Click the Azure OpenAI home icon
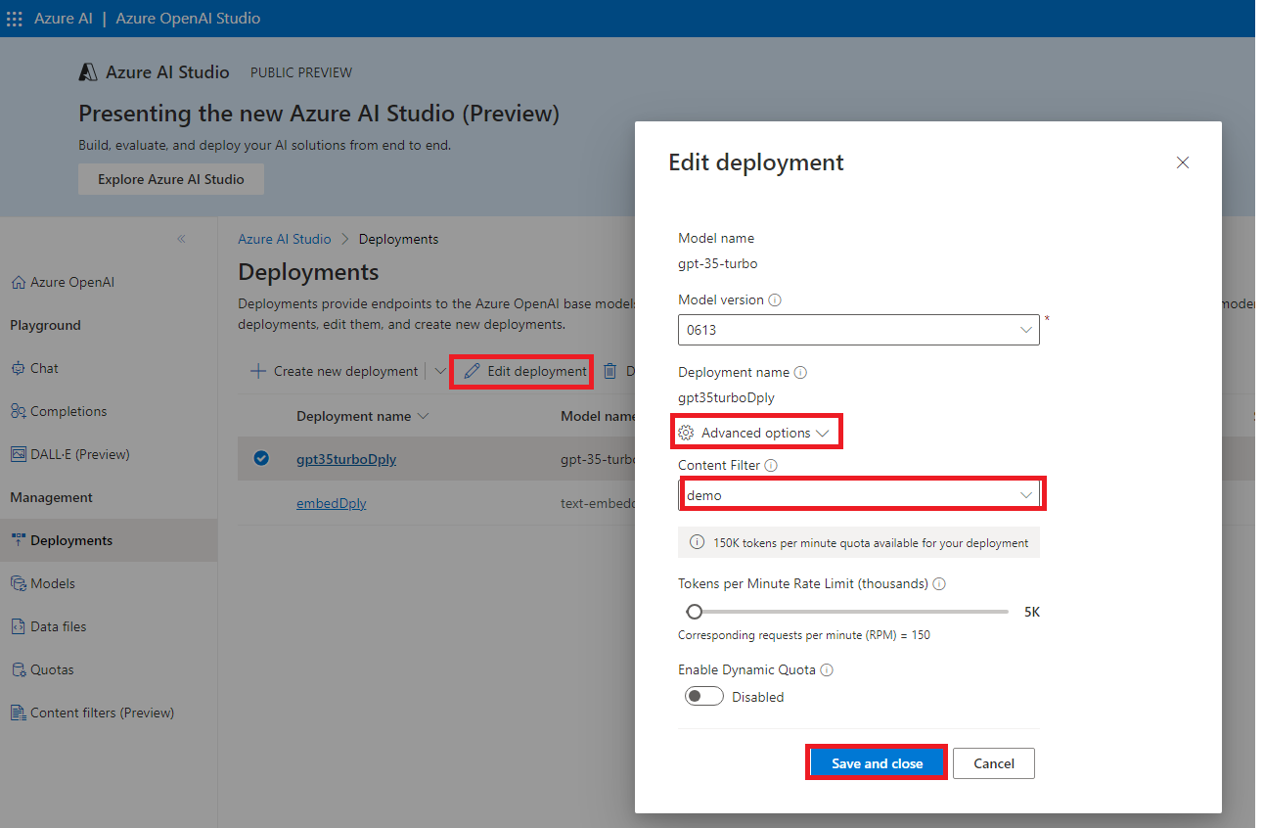Image resolution: width=1264 pixels, height=828 pixels. [19, 282]
